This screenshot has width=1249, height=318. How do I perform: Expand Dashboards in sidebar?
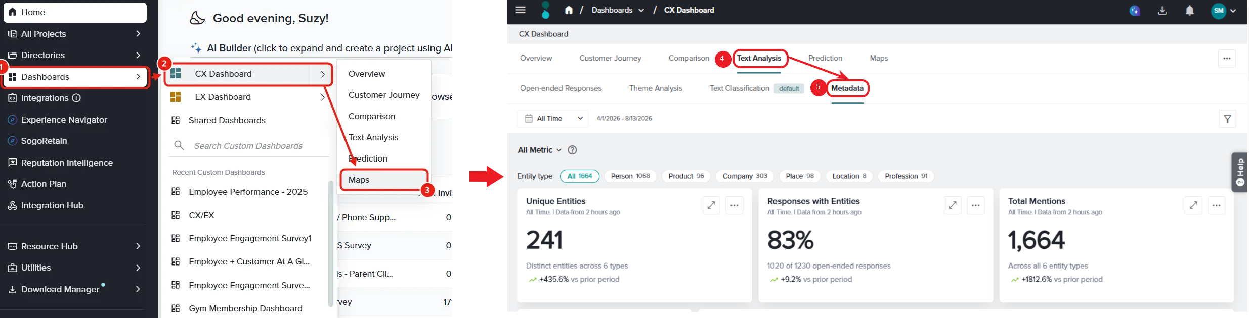coord(138,77)
